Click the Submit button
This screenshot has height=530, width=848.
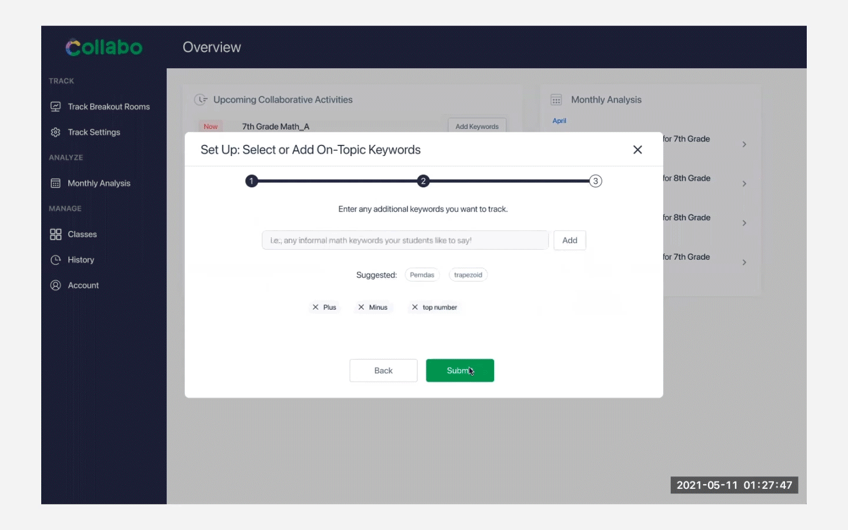(x=460, y=370)
